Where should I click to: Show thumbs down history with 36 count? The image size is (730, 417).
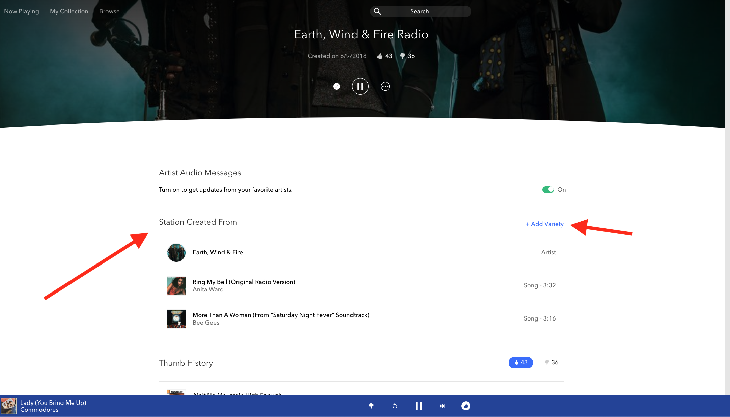pos(552,362)
